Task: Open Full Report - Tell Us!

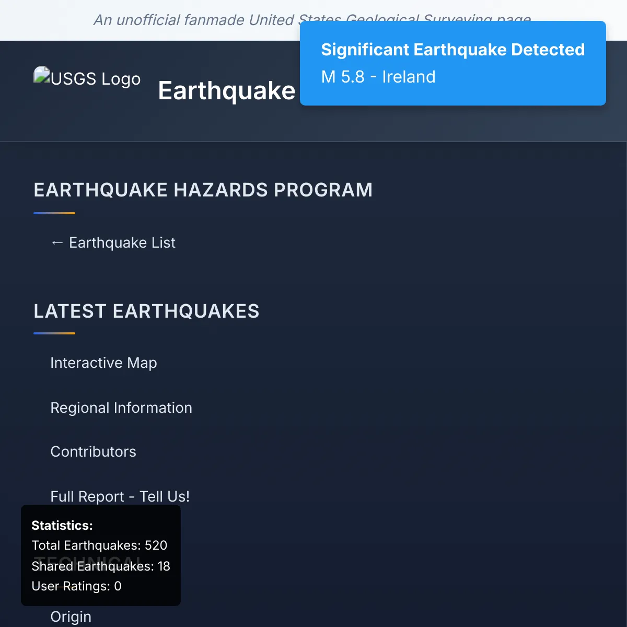Action: click(x=120, y=496)
